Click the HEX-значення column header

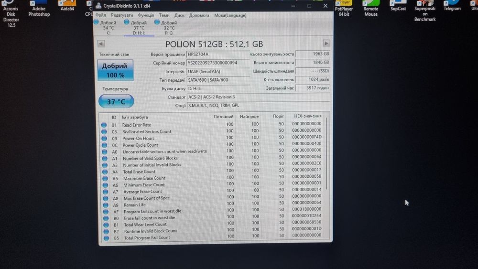307,116
